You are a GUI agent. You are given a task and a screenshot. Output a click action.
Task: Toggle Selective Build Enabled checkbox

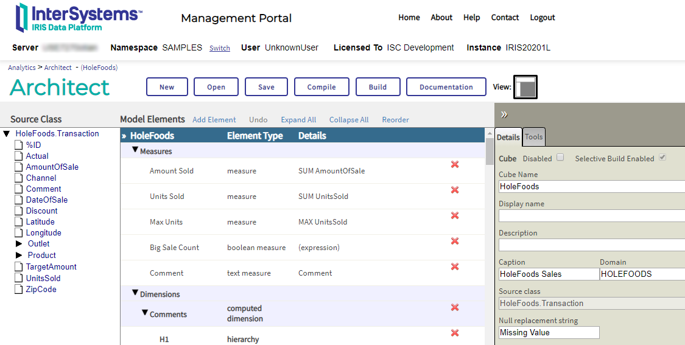[x=662, y=157]
